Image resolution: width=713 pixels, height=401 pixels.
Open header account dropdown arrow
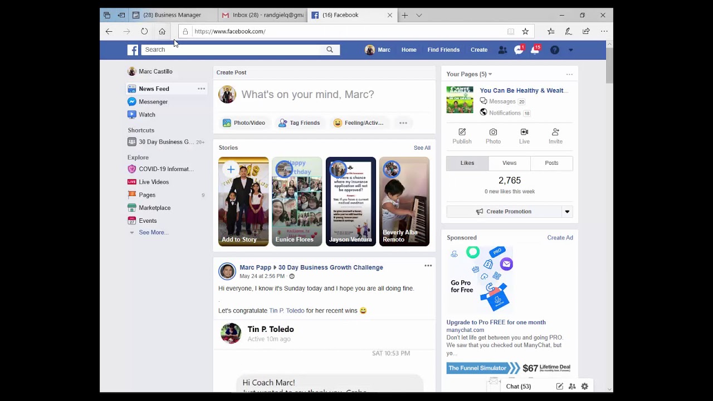[x=570, y=50]
